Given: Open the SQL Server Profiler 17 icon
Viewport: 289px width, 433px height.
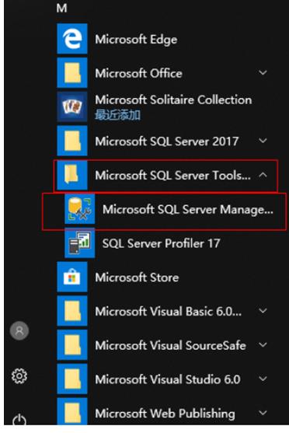Looking at the screenshot, I should click(80, 243).
